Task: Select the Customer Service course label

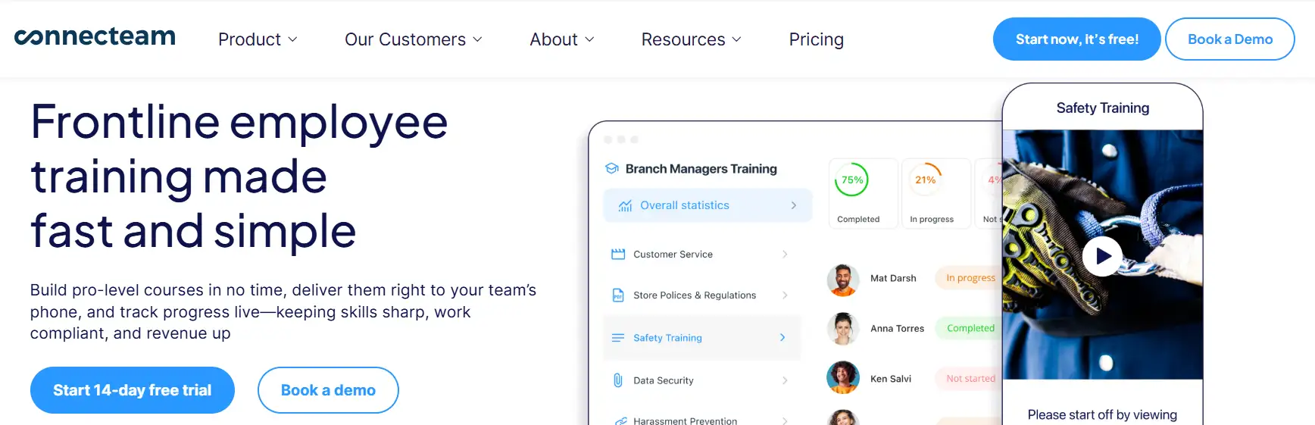Action: [x=673, y=255]
